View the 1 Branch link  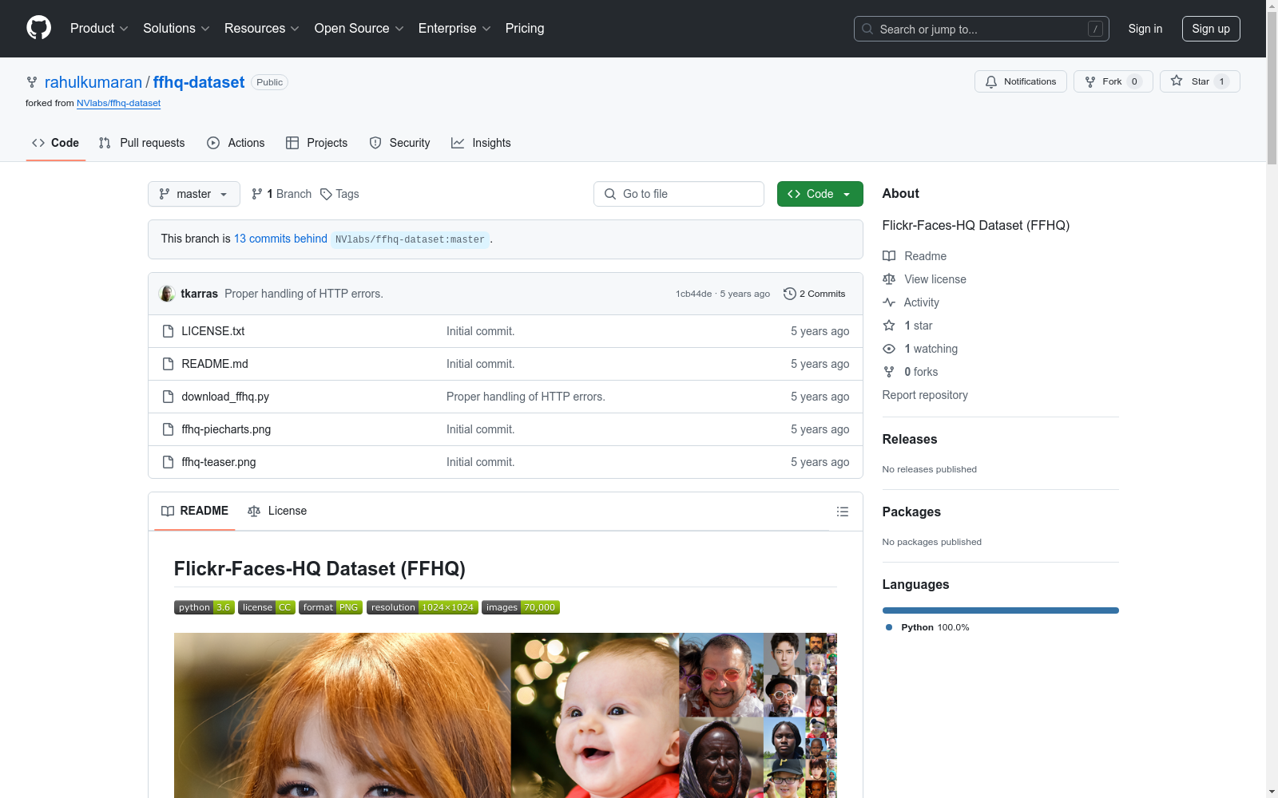click(281, 194)
